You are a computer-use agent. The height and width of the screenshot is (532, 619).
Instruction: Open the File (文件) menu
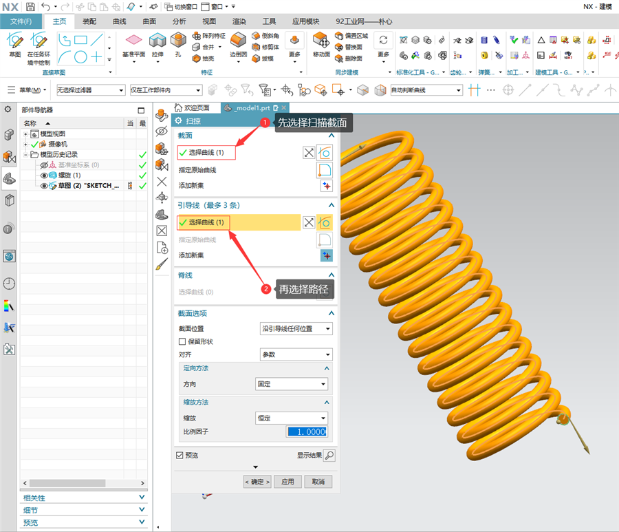point(21,21)
